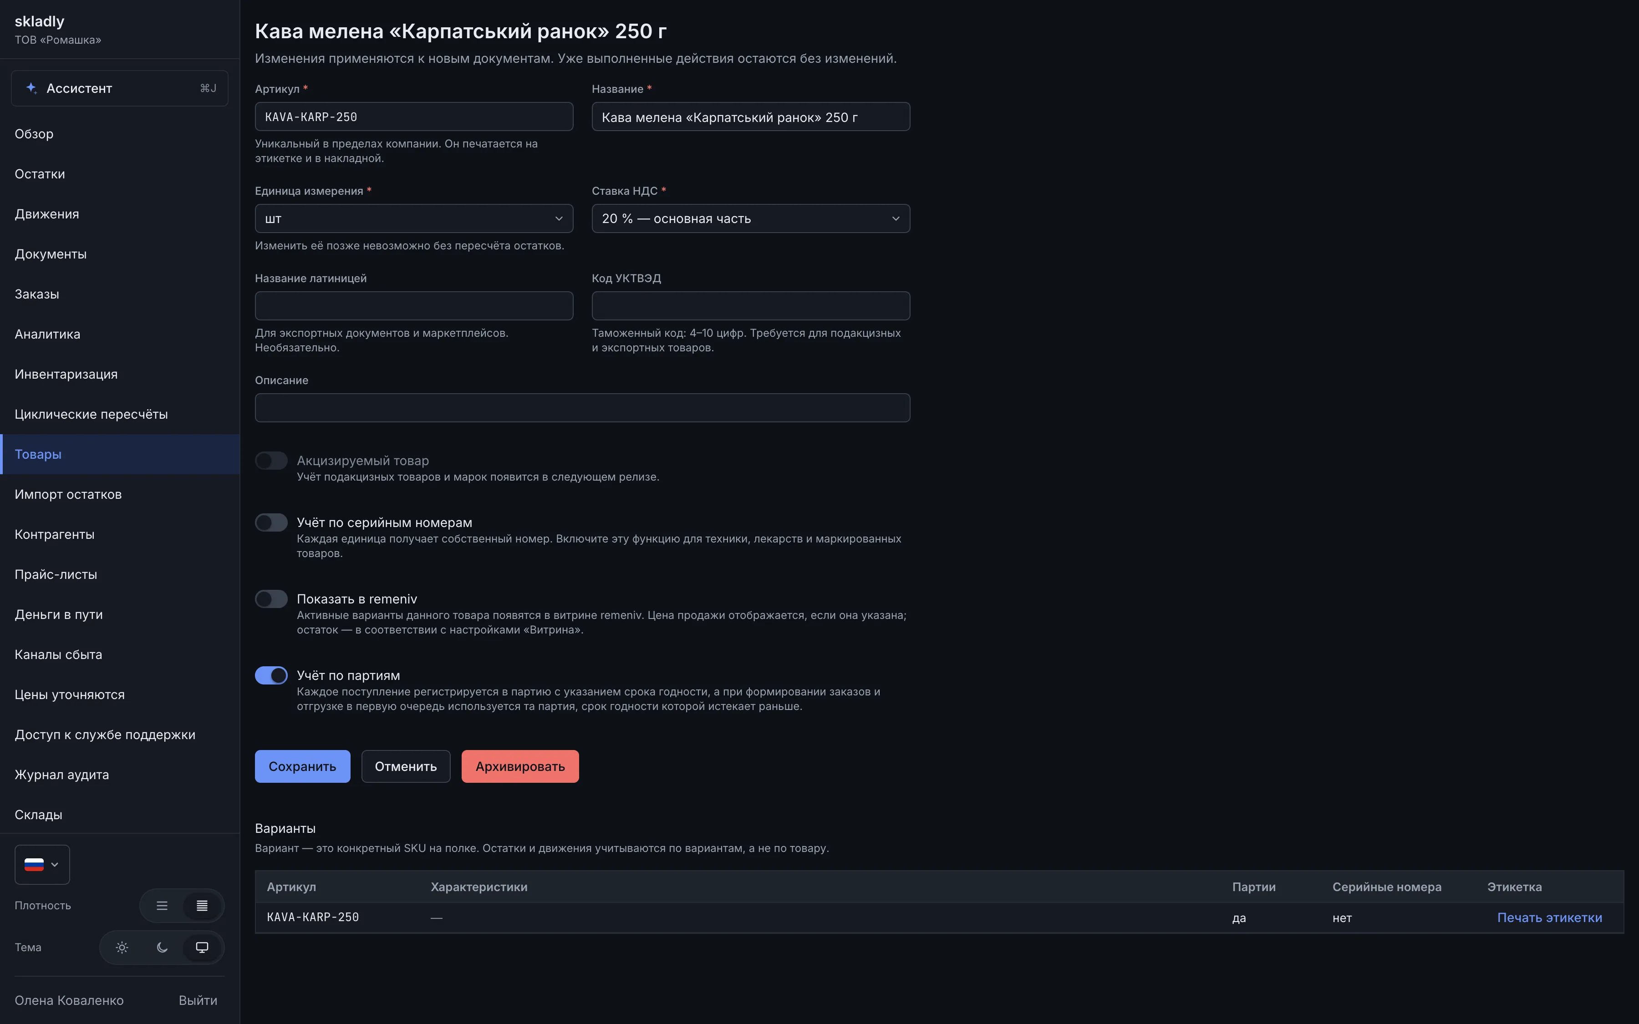The image size is (1639, 1024).
Task: Focus the Название input field
Action: [x=750, y=117]
